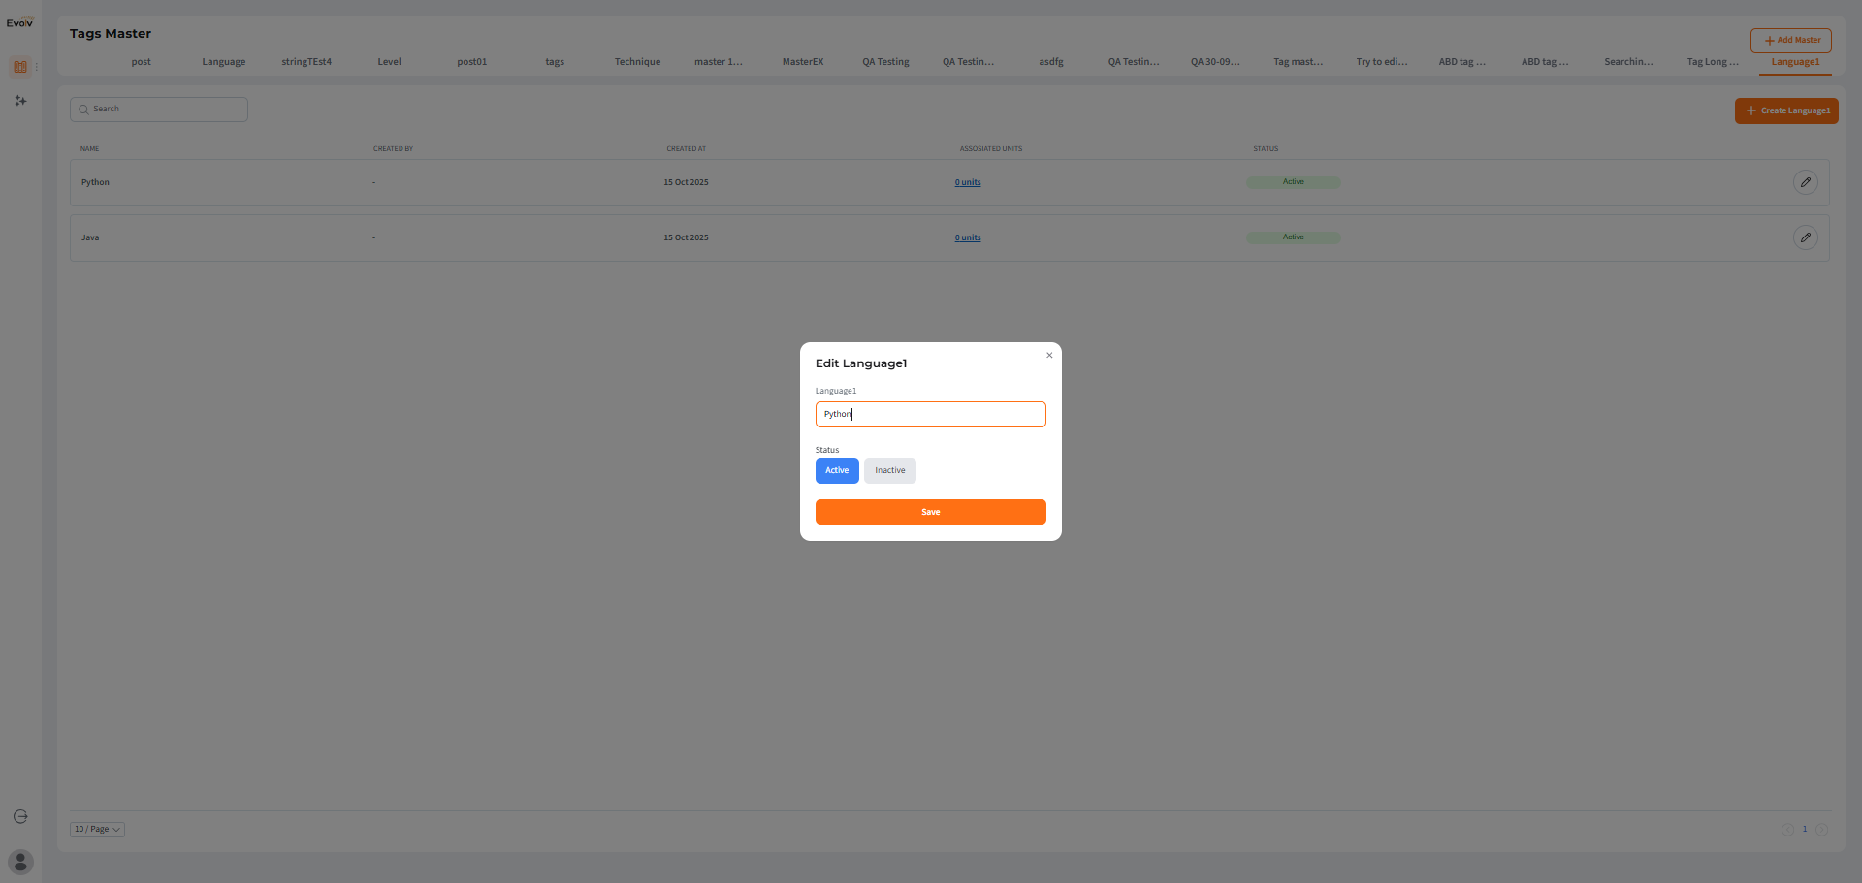The width and height of the screenshot is (1862, 883).
Task: Open the post01 tab
Action: pyautogui.click(x=472, y=62)
